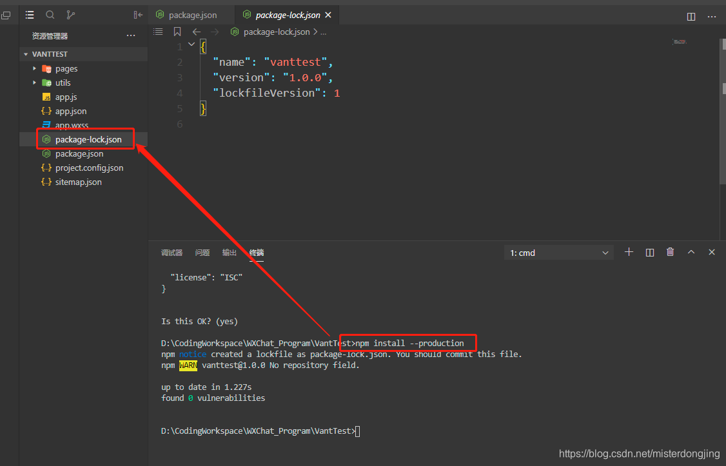Switch to the package.json tab
The height and width of the screenshot is (466, 726).
coord(191,15)
